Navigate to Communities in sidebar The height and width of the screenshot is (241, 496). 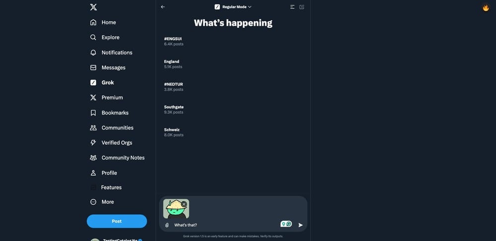(117, 127)
